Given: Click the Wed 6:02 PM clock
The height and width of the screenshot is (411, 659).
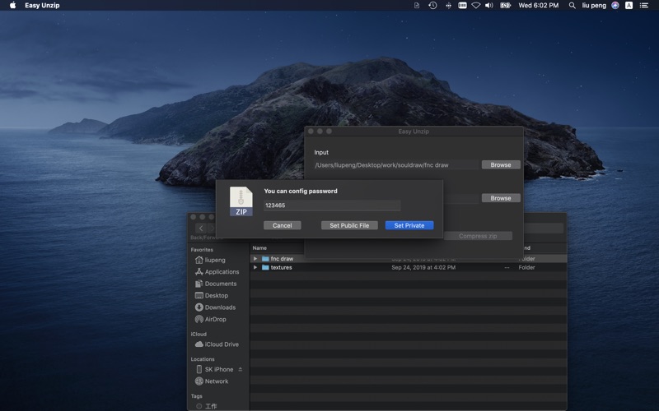Looking at the screenshot, I should [539, 6].
